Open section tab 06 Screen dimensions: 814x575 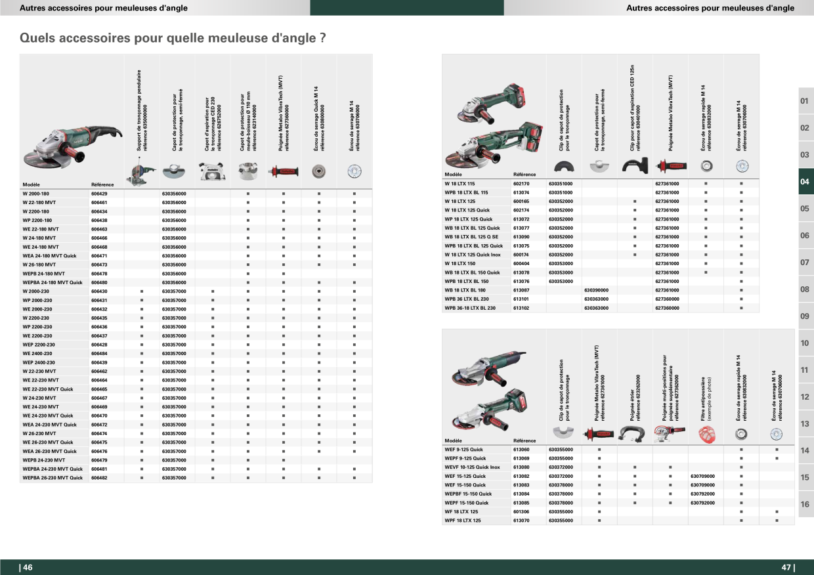pos(805,236)
